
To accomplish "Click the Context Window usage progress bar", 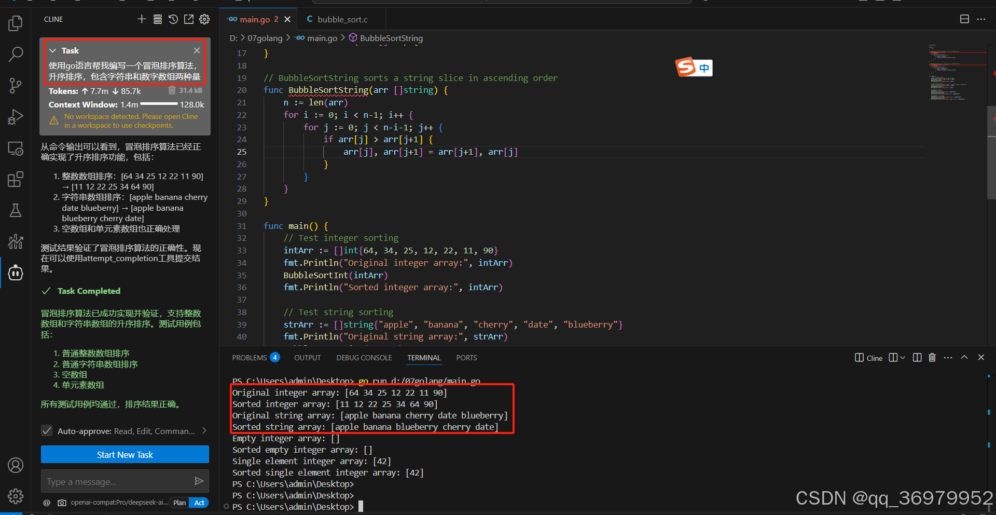I will 159,104.
